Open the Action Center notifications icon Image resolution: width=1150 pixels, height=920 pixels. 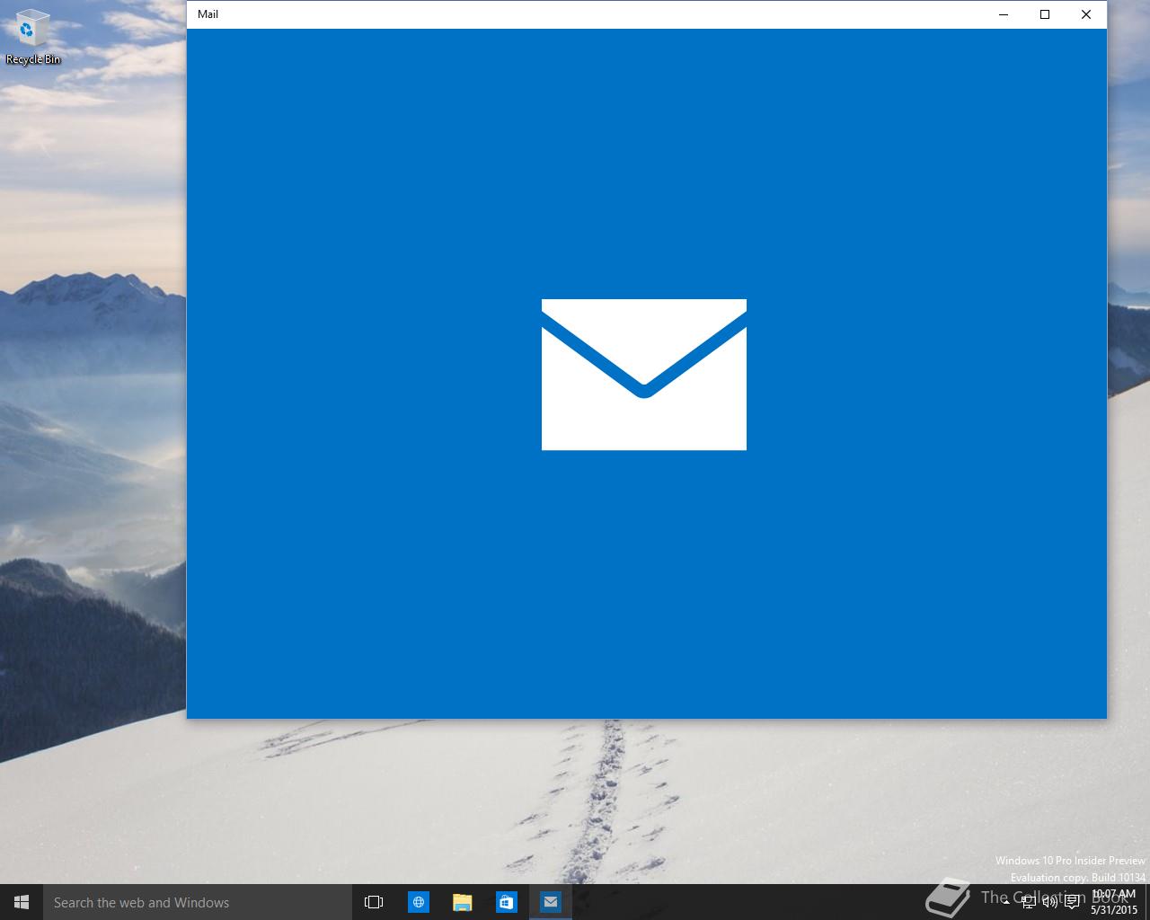click(x=1072, y=902)
